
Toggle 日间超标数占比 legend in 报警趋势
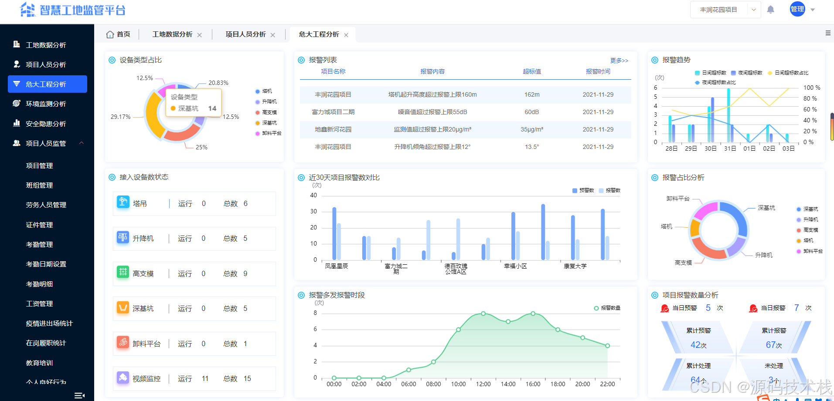pyautogui.click(x=788, y=73)
